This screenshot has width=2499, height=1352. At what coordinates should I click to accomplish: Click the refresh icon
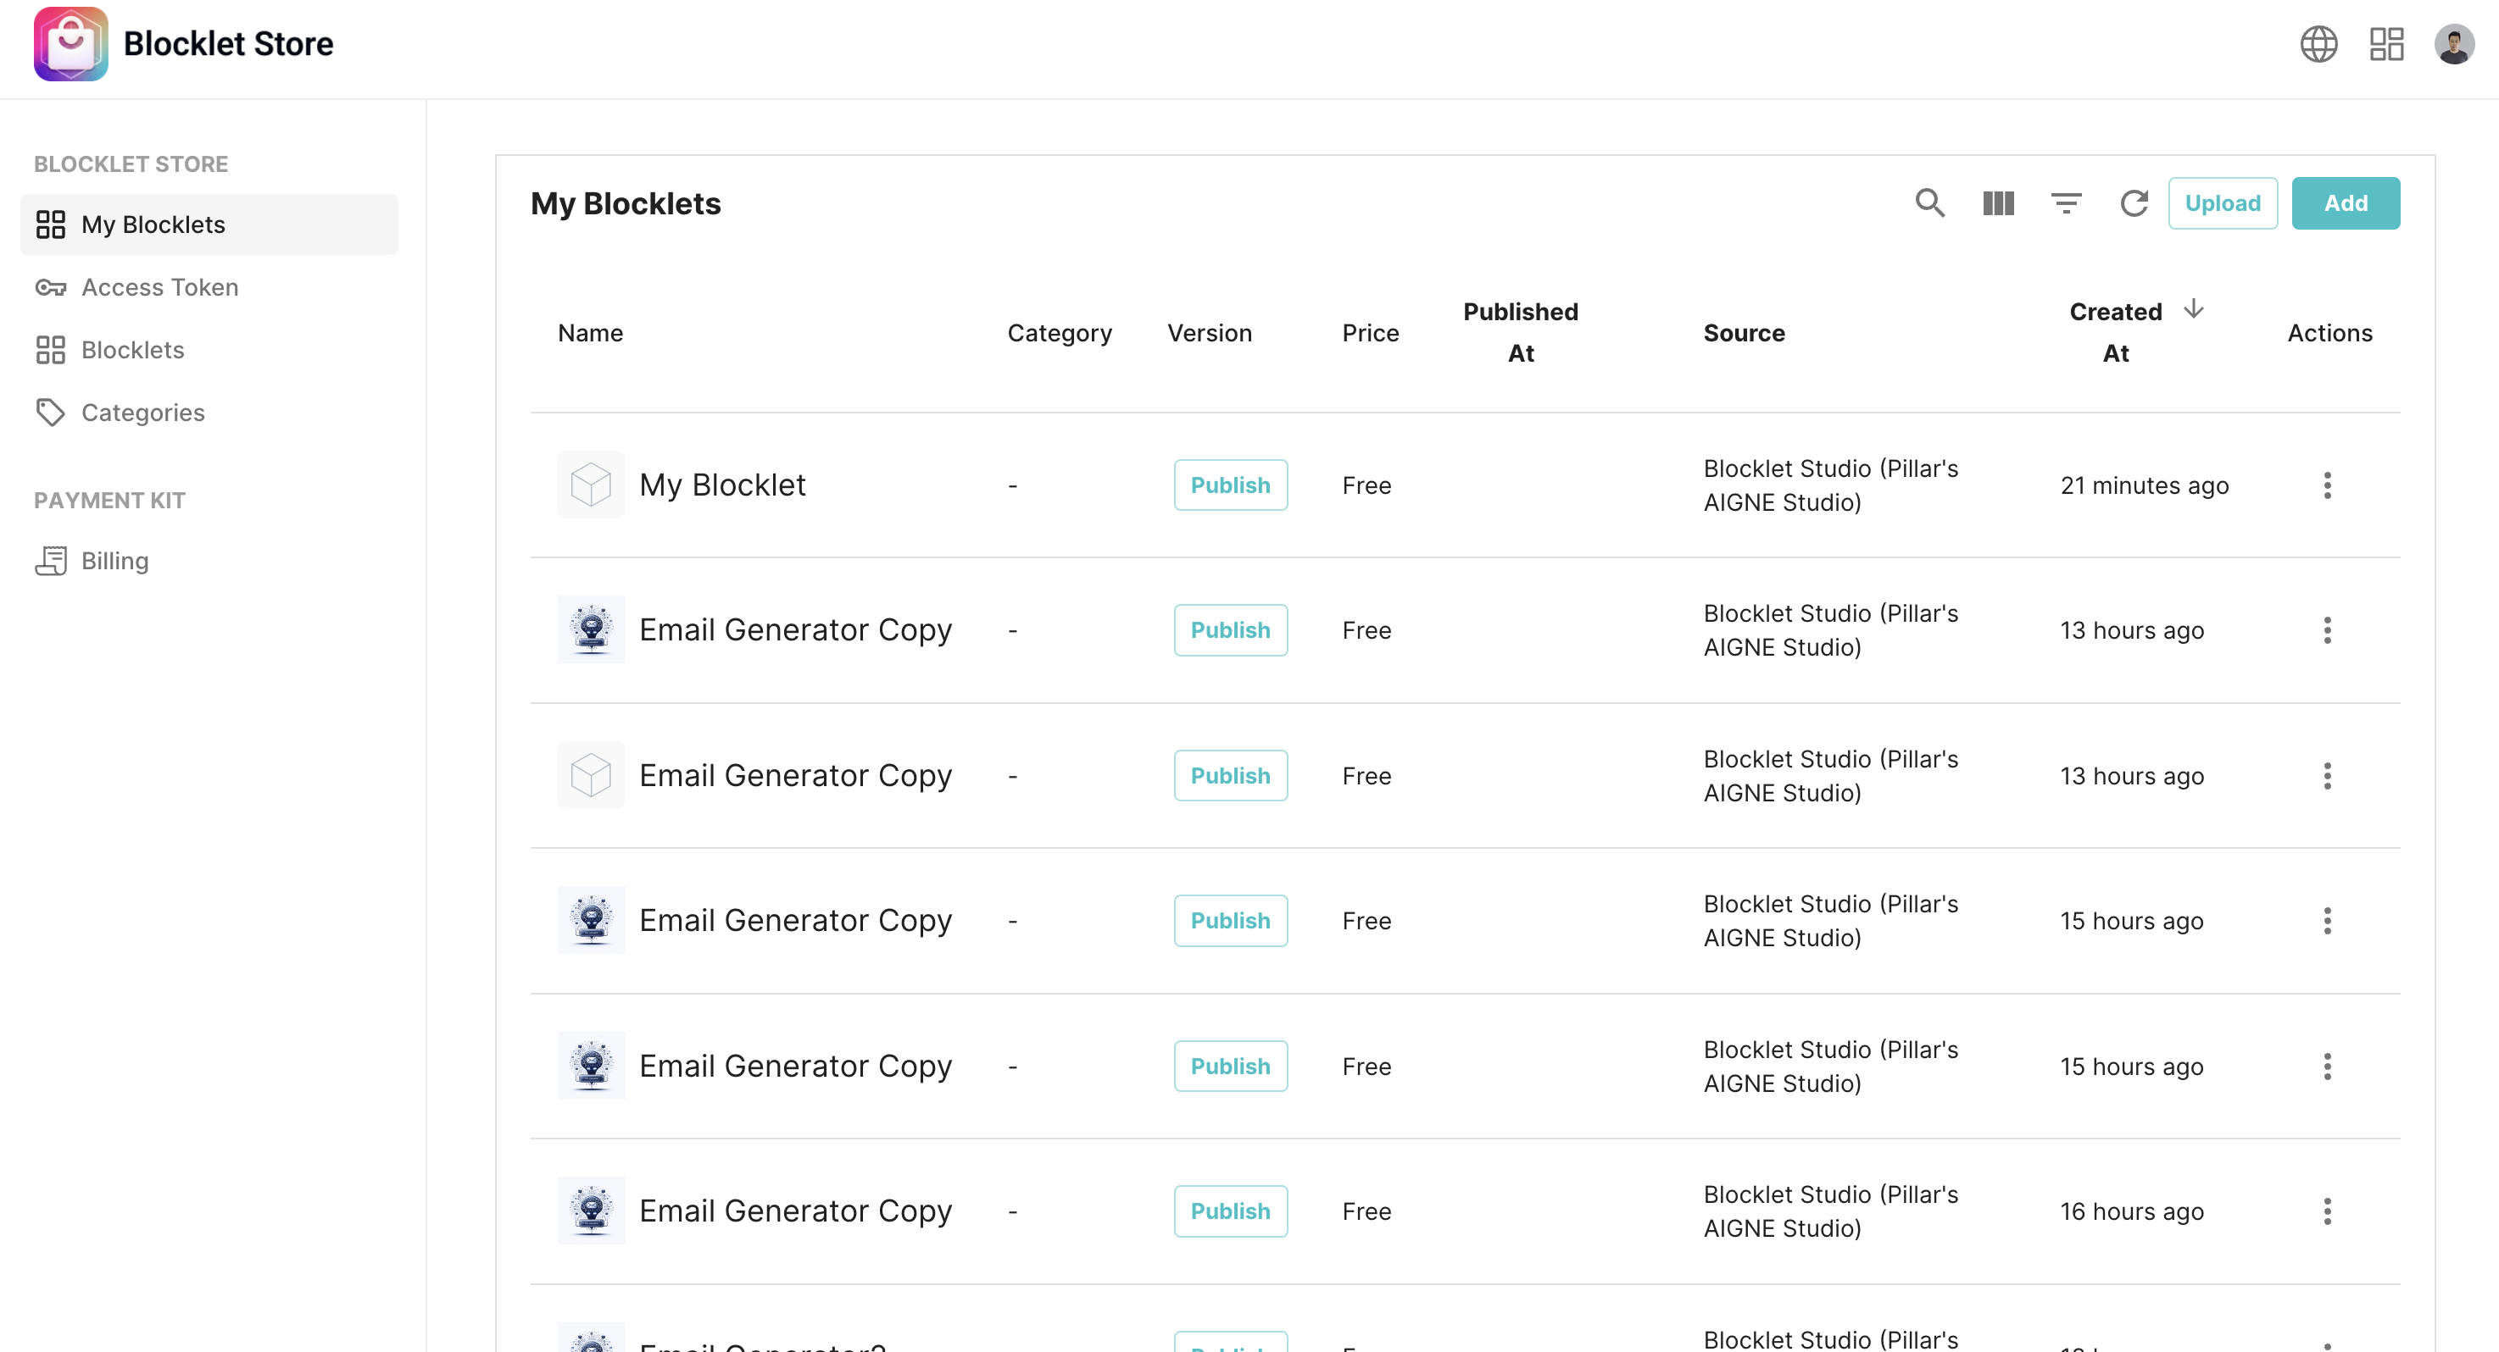pos(2134,203)
